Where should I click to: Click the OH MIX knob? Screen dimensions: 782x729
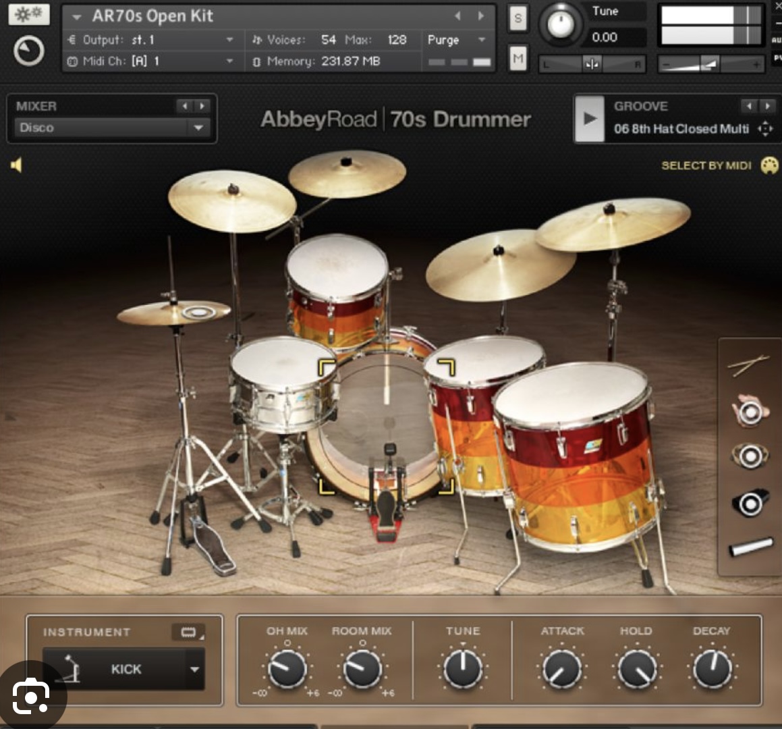click(x=287, y=669)
